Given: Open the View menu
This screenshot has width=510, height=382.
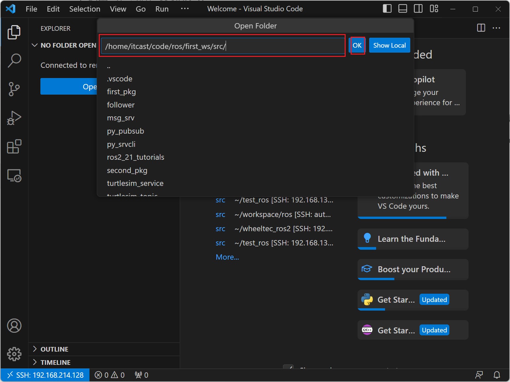Looking at the screenshot, I should (x=118, y=9).
